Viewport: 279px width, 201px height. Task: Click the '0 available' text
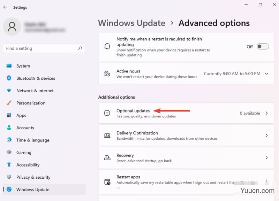tap(250, 113)
